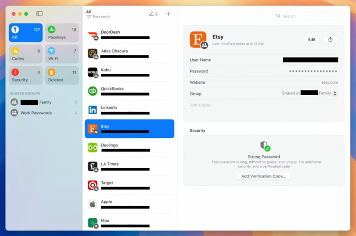Image resolution: width=356 pixels, height=236 pixels.
Task: Click the Kobu logo icon
Action: [x=93, y=72]
